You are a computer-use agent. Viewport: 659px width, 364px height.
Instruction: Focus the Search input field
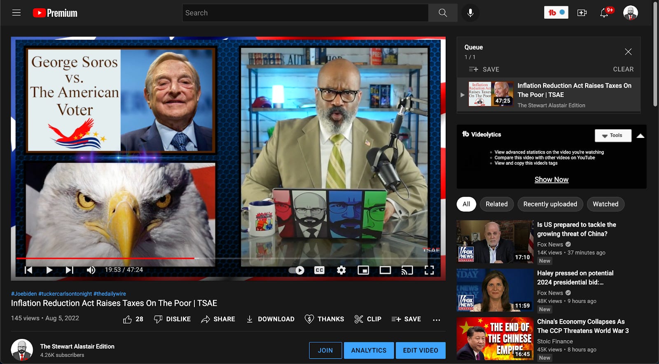[x=305, y=13]
